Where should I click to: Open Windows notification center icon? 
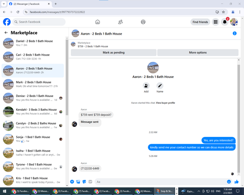click(238, 191)
